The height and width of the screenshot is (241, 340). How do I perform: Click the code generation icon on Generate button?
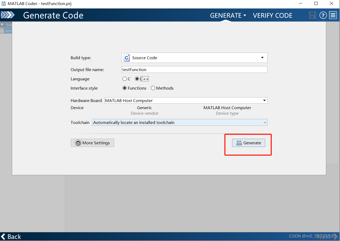tap(239, 143)
